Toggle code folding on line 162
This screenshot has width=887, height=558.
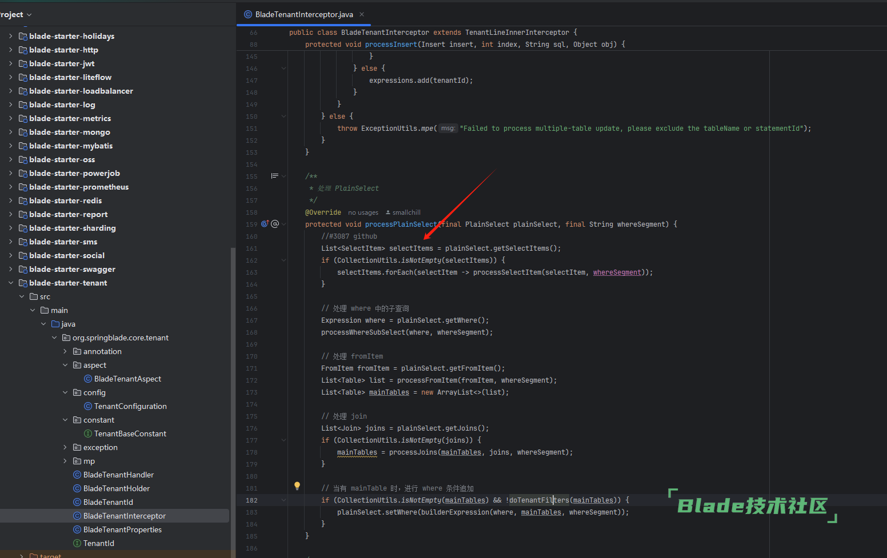point(283,260)
